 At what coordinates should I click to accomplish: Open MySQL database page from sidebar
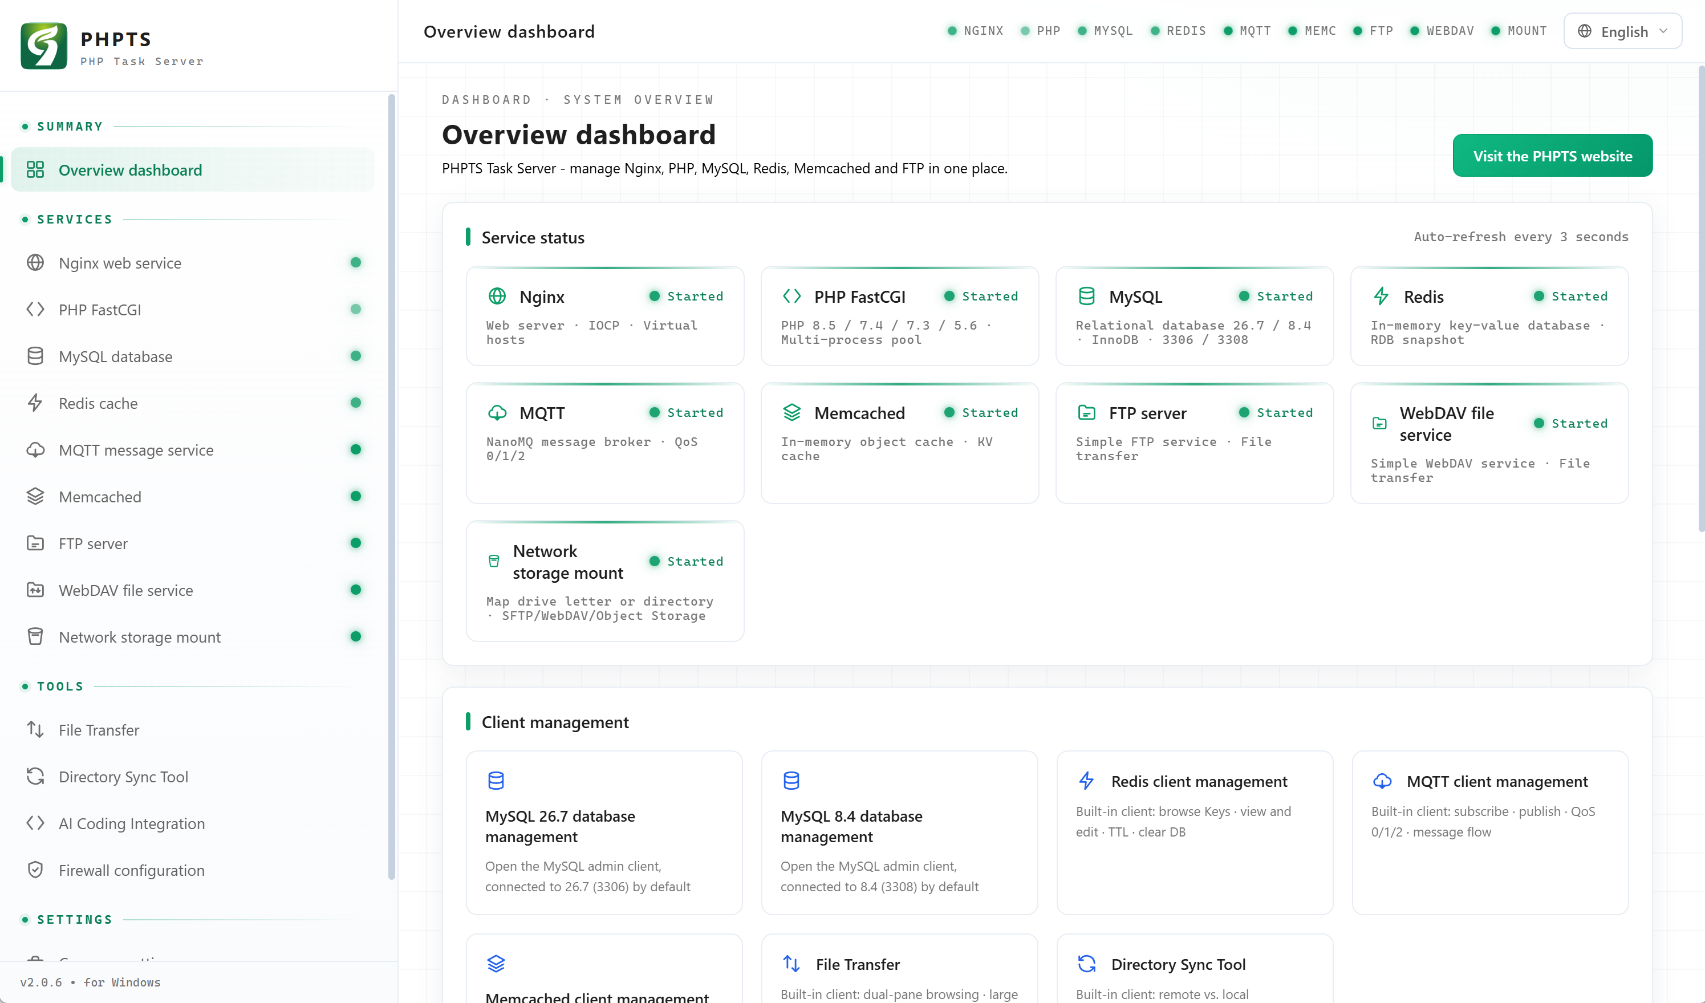point(193,356)
